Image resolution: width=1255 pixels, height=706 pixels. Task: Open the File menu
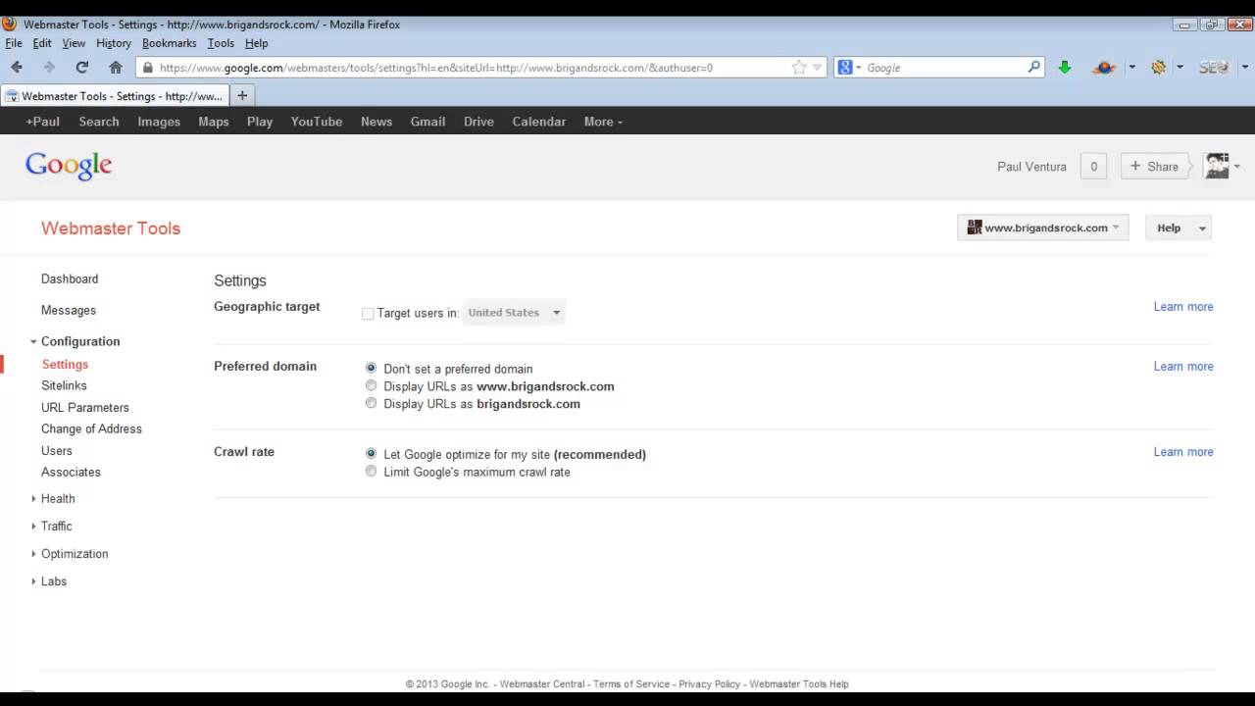14,43
